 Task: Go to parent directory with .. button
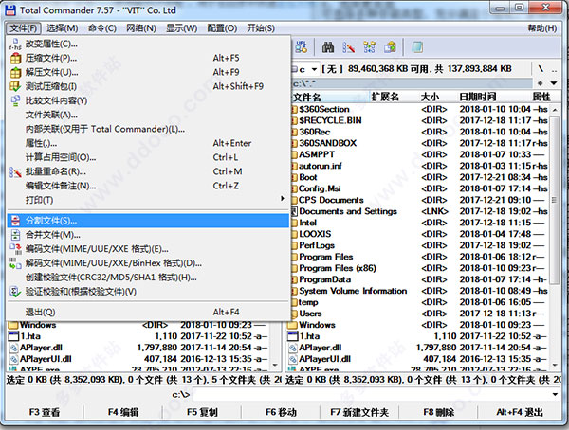coord(554,69)
